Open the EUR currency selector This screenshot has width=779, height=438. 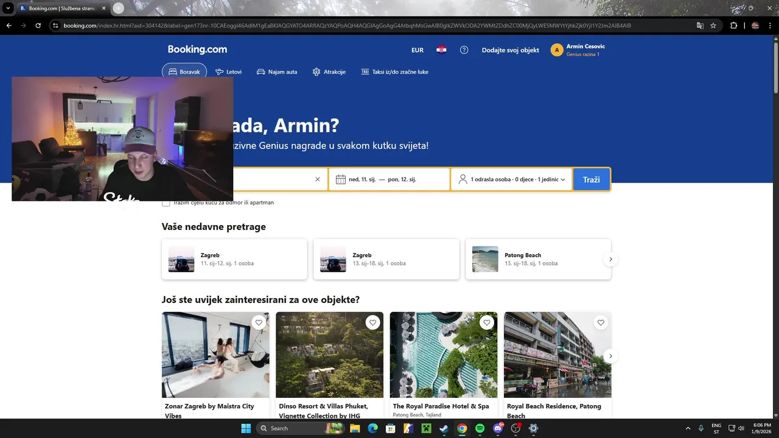(x=417, y=50)
